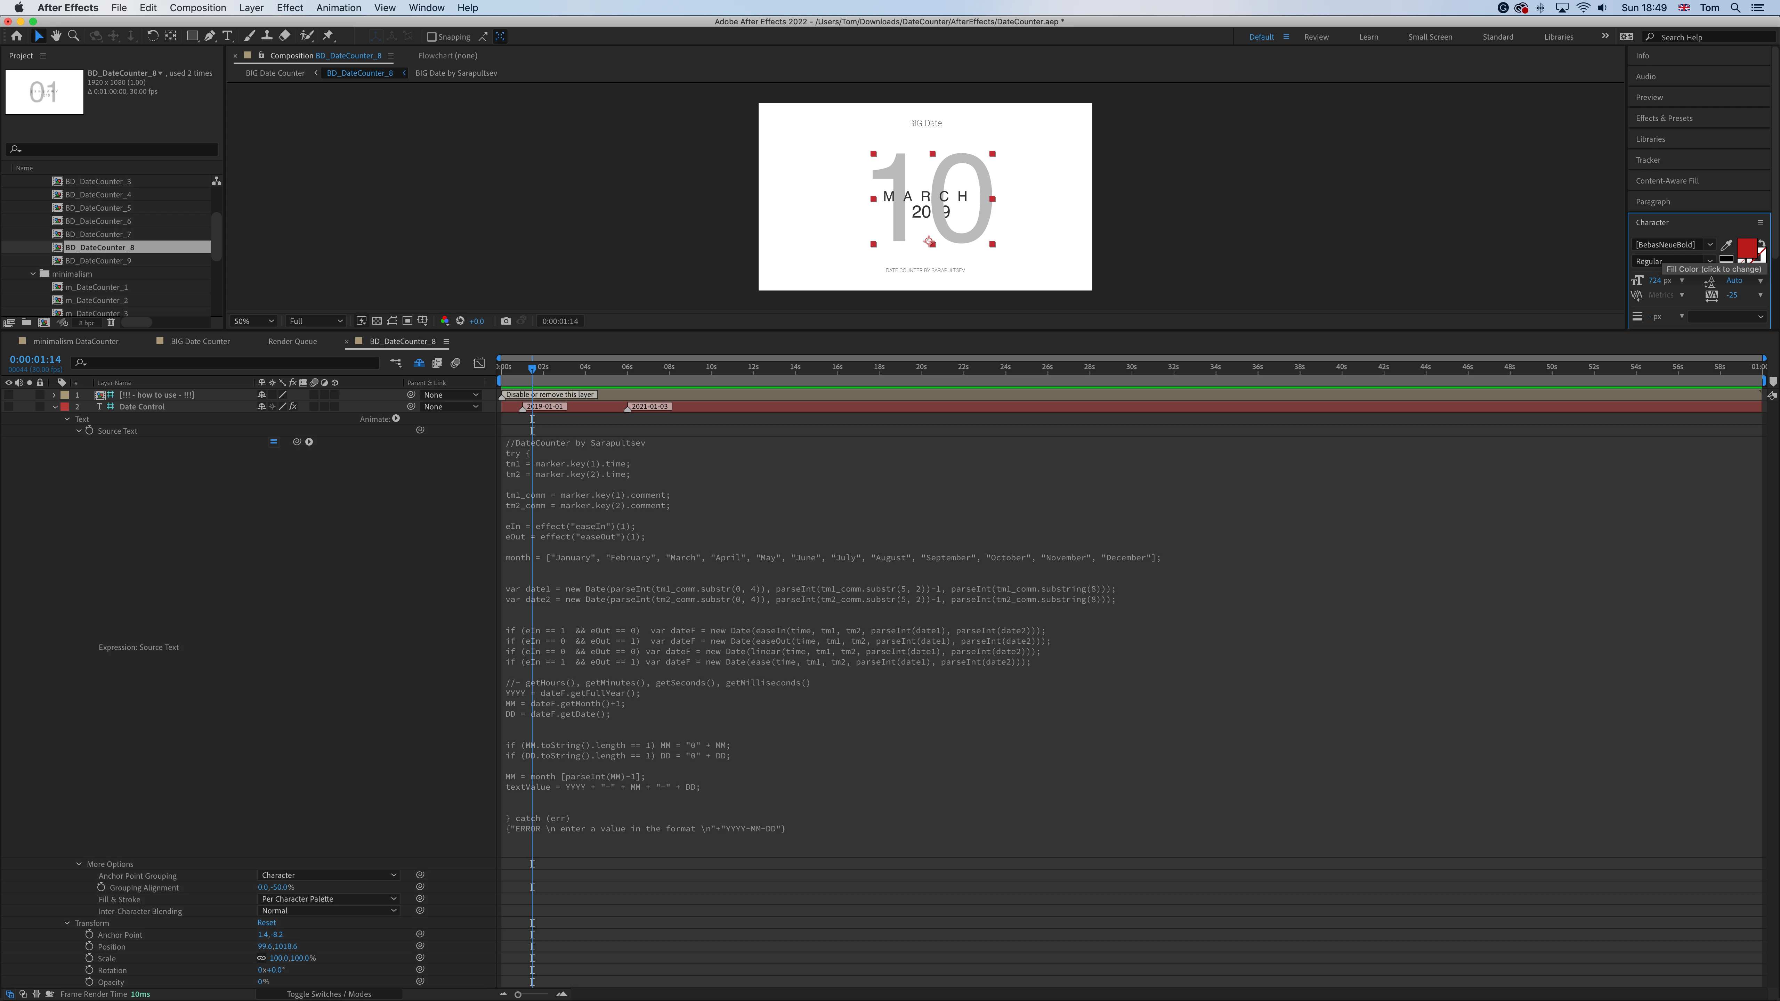The height and width of the screenshot is (1001, 1780).
Task: Select the Eraser tool
Action: pos(285,36)
